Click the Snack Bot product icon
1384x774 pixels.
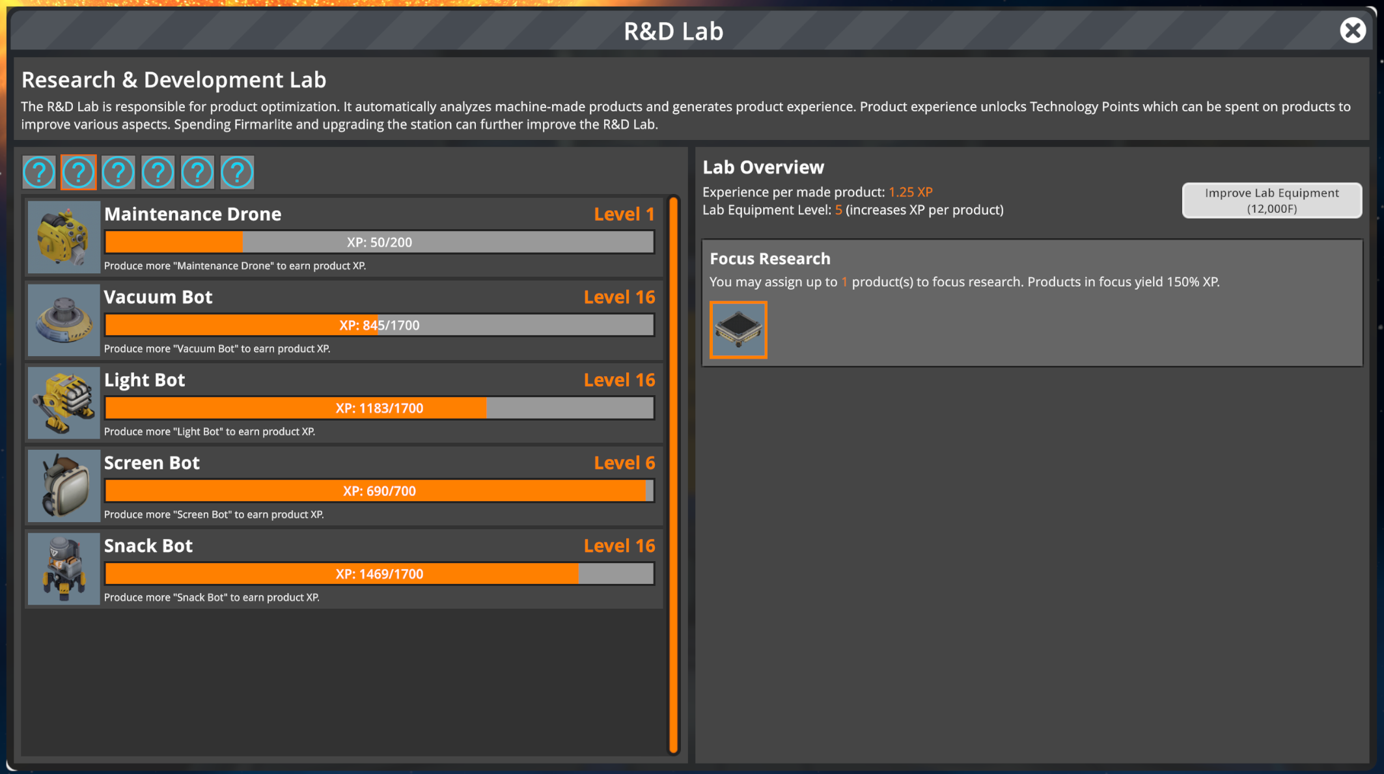click(63, 568)
